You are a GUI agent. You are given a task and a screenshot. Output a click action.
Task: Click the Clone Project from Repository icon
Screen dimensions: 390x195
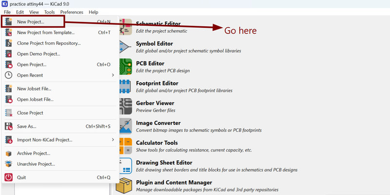click(8, 43)
